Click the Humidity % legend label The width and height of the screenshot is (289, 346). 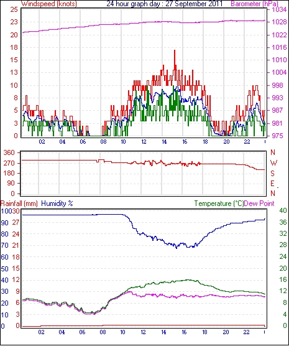pos(57,203)
